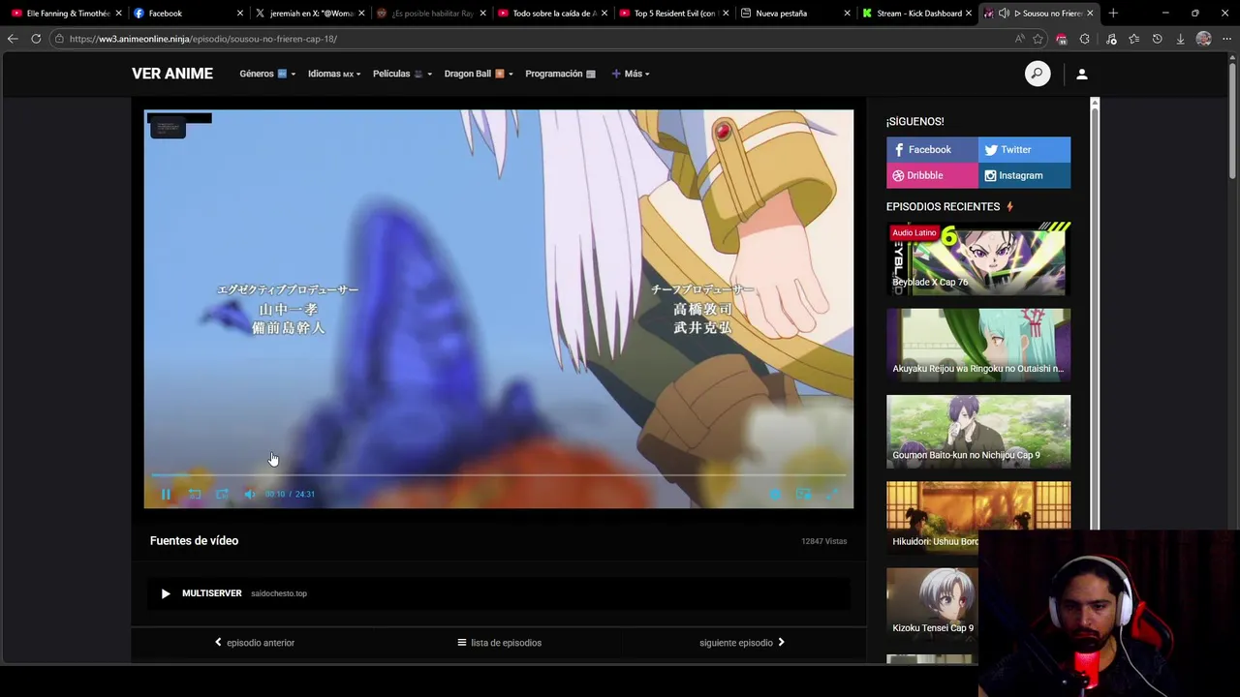Enter fullscreen mode in the video player

point(831,494)
